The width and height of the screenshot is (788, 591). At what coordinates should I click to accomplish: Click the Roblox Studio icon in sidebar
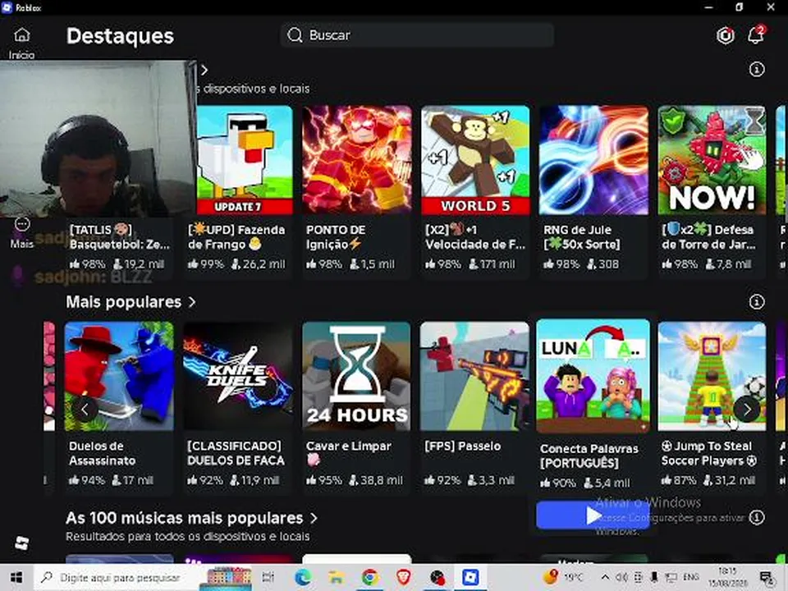pyautogui.click(x=21, y=543)
